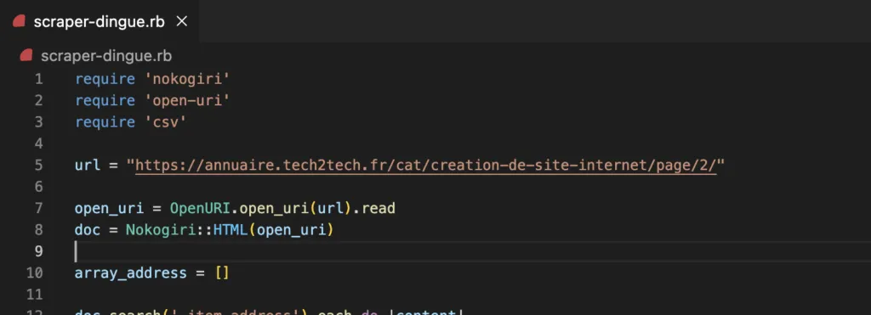Click the empty array brackets on line 10
This screenshot has height=315, width=871.
click(x=222, y=273)
